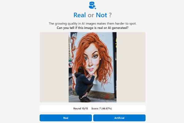Choose the Artificial answer button
Image resolution: width=184 pixels, height=123 pixels.
click(119, 118)
